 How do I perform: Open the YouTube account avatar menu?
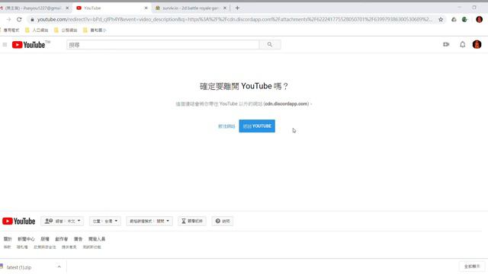[477, 44]
